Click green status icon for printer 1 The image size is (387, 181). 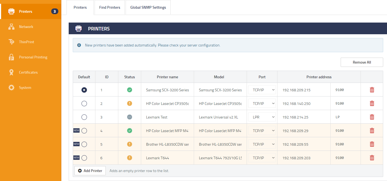(x=129, y=90)
